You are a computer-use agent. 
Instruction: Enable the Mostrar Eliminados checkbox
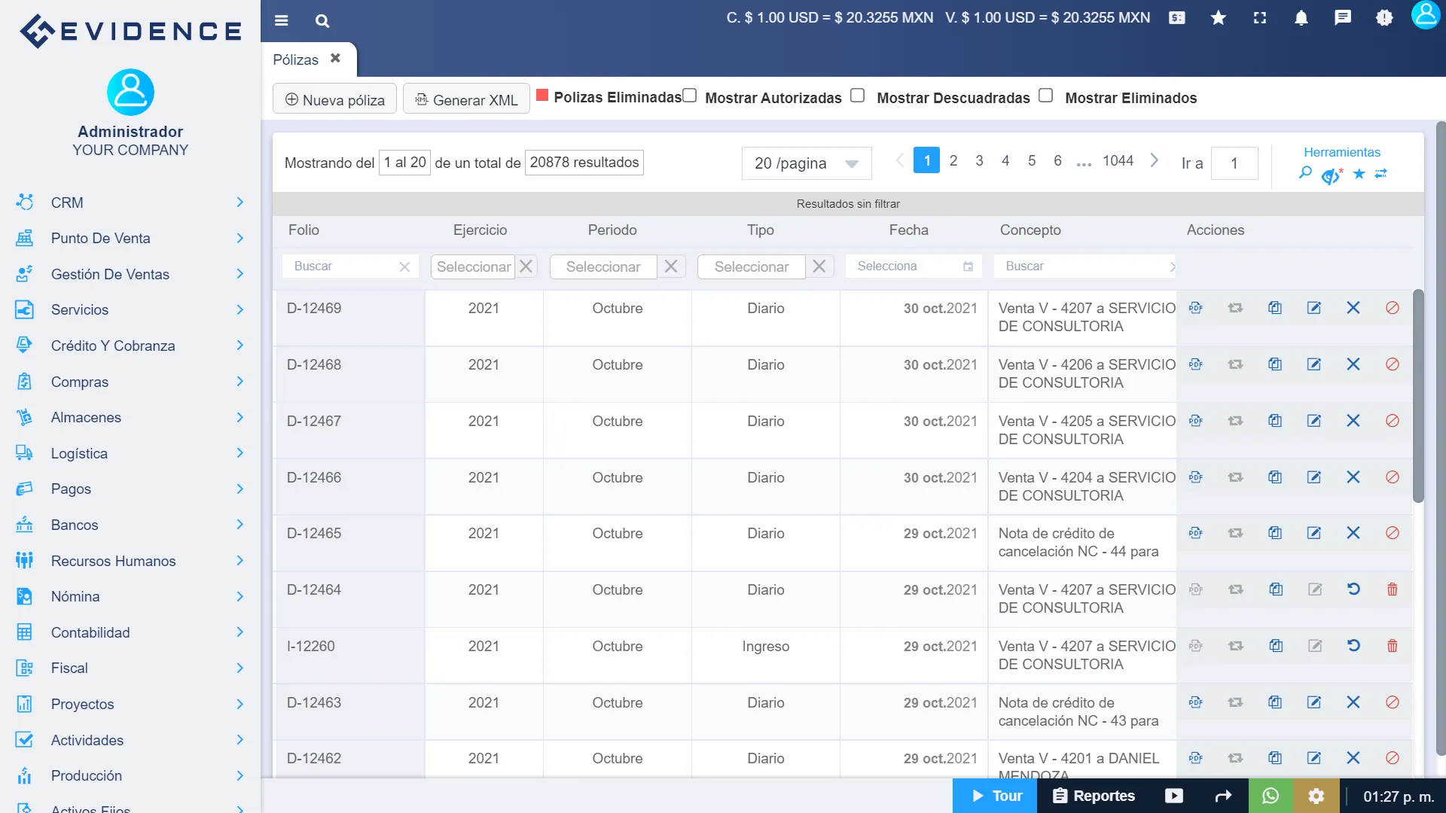click(1045, 95)
